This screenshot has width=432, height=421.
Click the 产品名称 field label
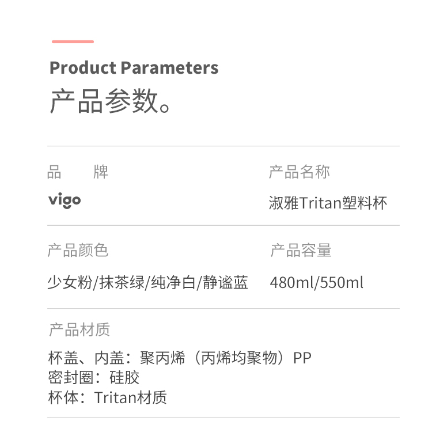pyautogui.click(x=299, y=172)
